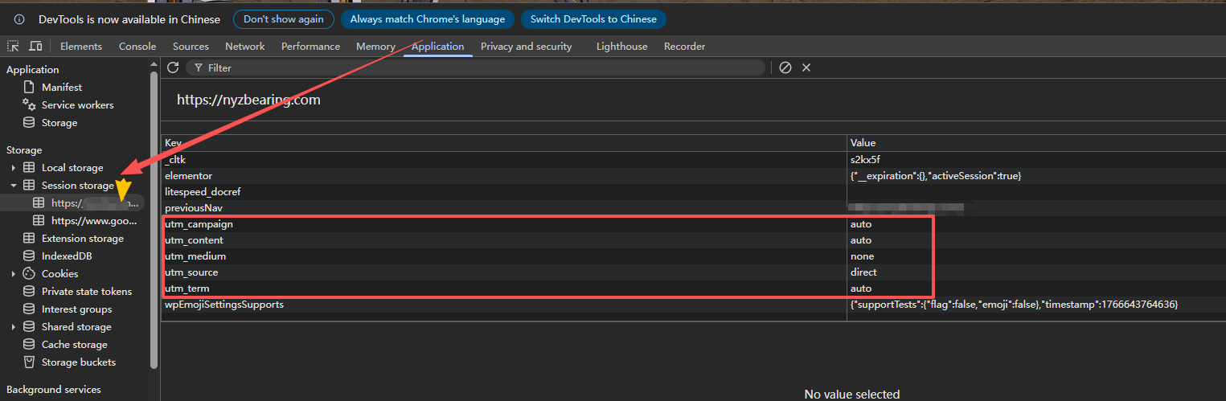
Task: Select Interest groups in sidebar
Action: pos(77,309)
